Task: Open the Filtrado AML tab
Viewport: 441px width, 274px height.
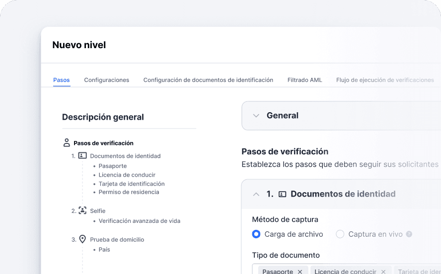Action: pyautogui.click(x=304, y=80)
